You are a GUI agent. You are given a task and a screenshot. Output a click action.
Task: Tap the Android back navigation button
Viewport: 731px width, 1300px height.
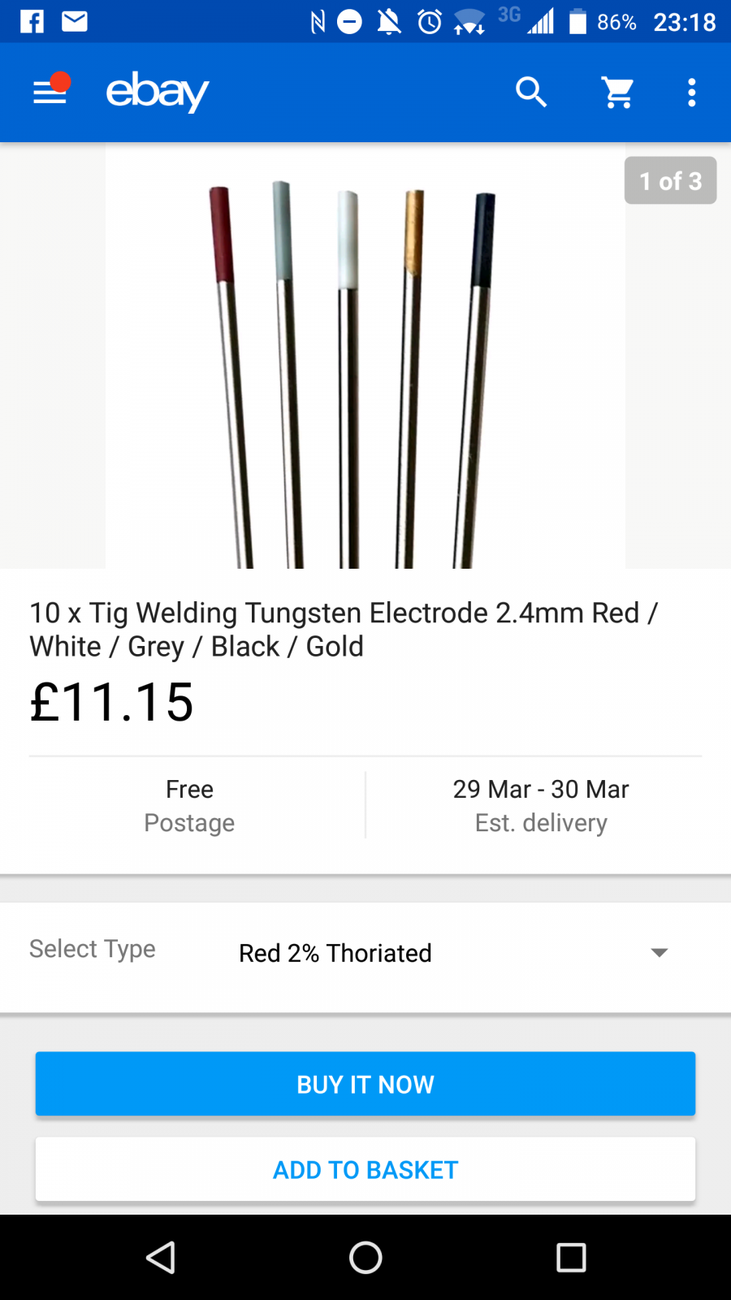click(x=161, y=1257)
